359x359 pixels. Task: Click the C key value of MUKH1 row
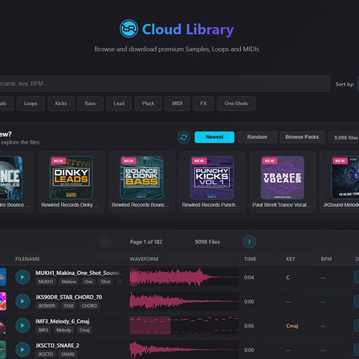click(288, 277)
